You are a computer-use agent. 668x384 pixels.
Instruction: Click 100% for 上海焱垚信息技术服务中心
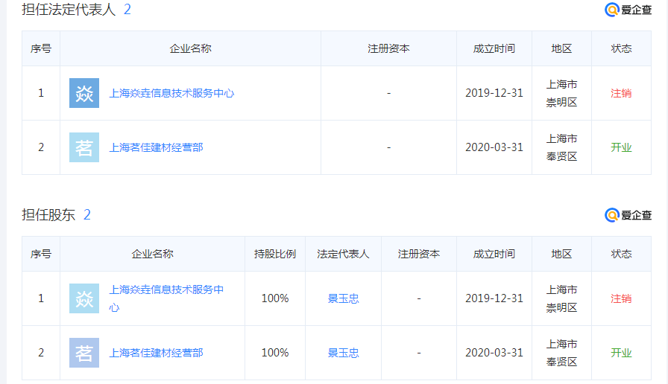[x=275, y=298]
